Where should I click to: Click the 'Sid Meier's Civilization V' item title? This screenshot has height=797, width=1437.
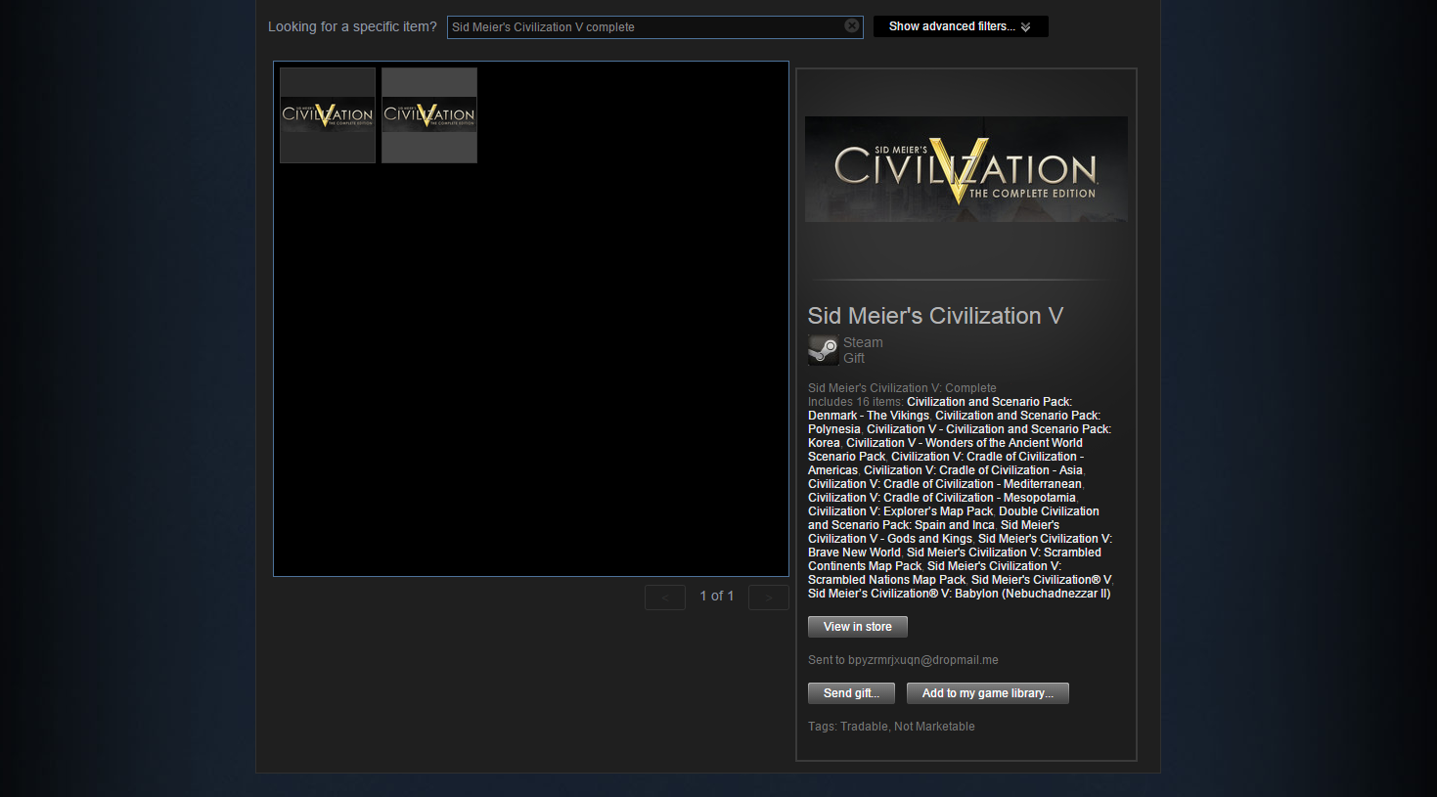click(935, 316)
